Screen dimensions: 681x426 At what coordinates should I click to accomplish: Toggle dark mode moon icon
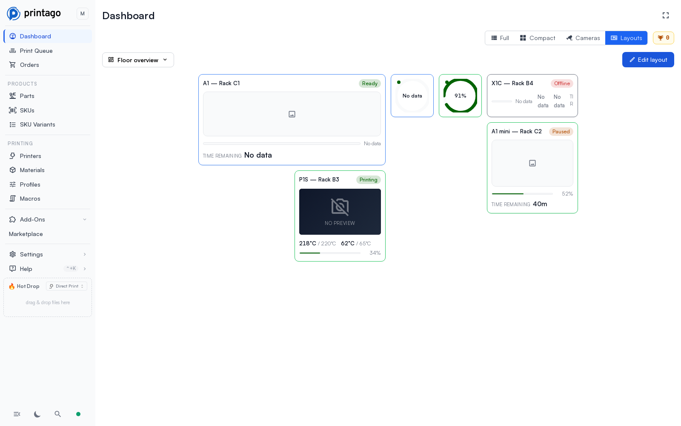click(37, 414)
